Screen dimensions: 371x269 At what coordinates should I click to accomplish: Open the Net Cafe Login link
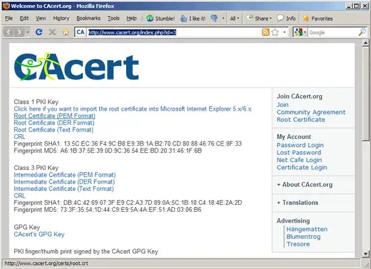tap(299, 160)
